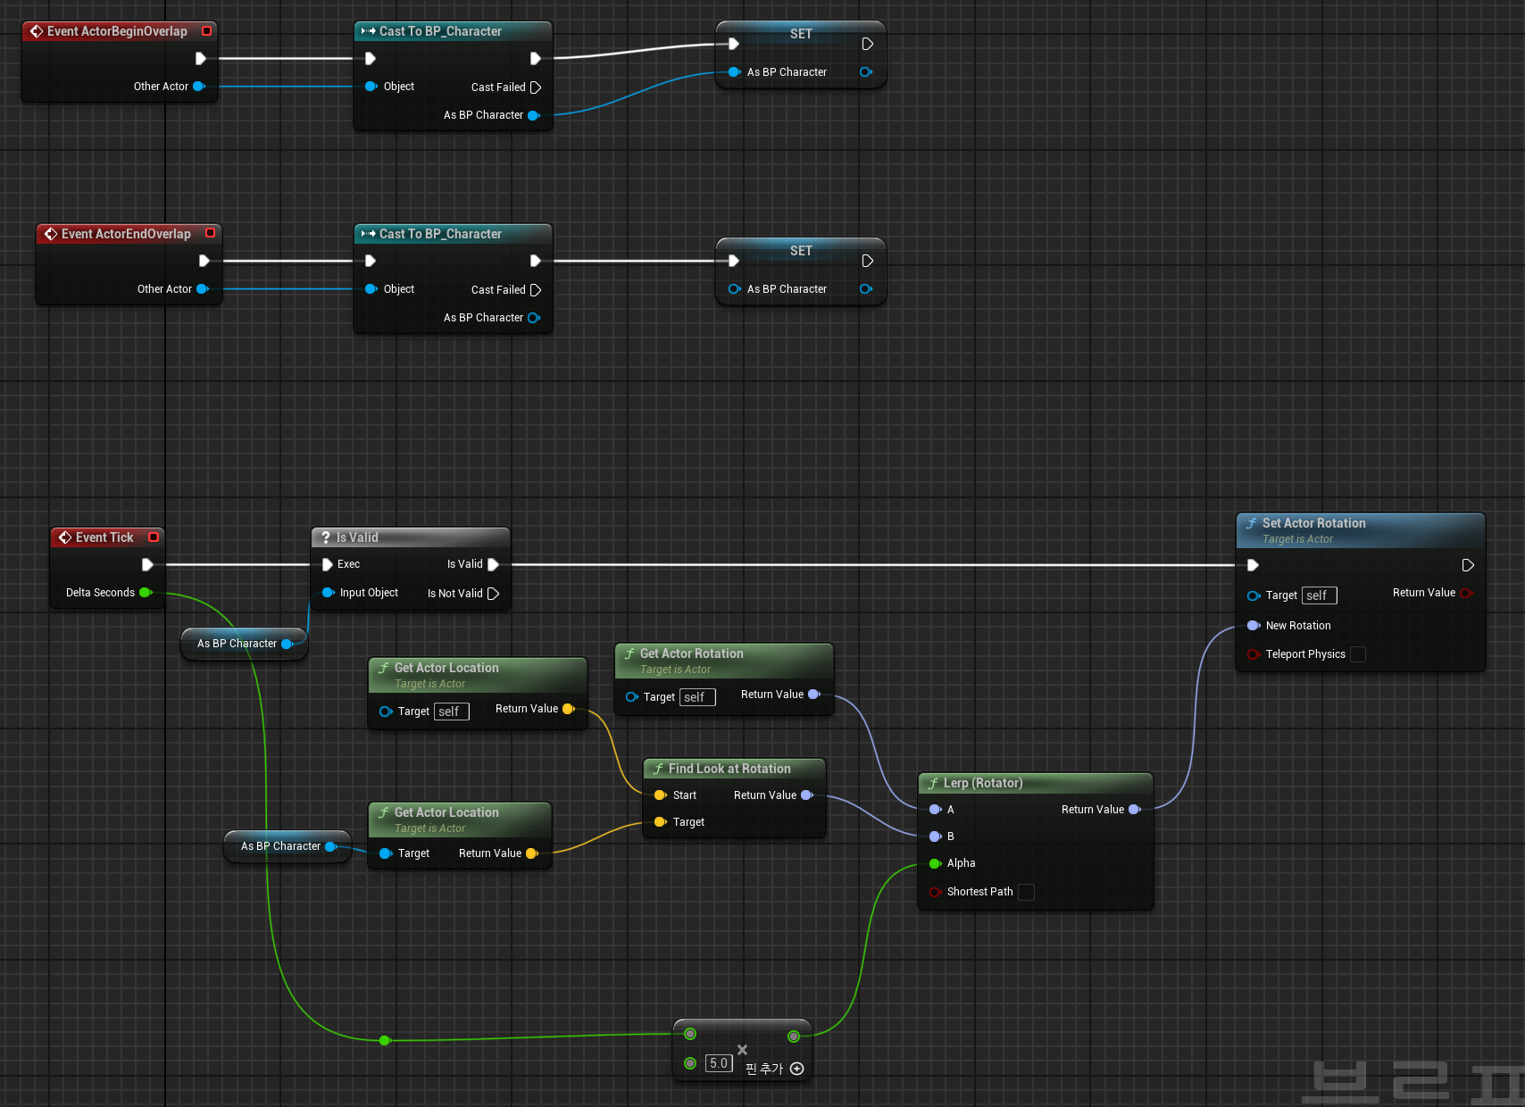
Task: Click the 'Target is Actor' subtitle under Set Actor Rotation
Action: (1297, 539)
